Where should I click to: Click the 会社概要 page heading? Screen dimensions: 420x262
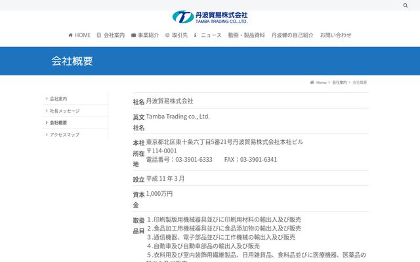point(72,61)
